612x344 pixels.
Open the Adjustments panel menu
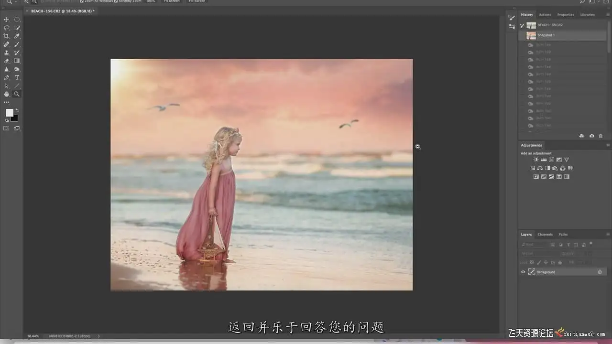tap(608, 145)
